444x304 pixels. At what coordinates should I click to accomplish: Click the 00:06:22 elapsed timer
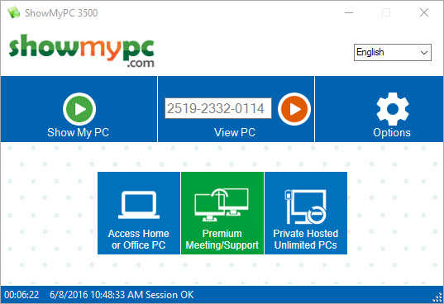(x=21, y=295)
